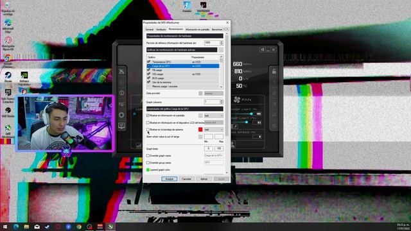Click the graph limits minimum field
This screenshot has width=411, height=231.
click(208, 148)
